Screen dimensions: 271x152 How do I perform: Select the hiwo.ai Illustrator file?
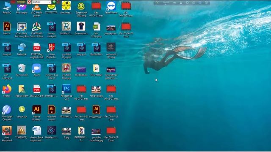tap(7, 28)
